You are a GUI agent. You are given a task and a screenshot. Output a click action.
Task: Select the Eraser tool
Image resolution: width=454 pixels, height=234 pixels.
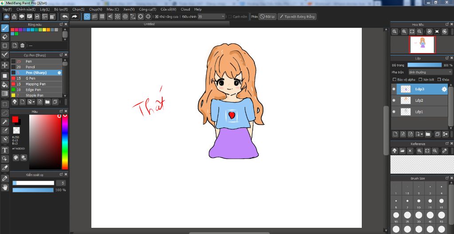pyautogui.click(x=4, y=37)
